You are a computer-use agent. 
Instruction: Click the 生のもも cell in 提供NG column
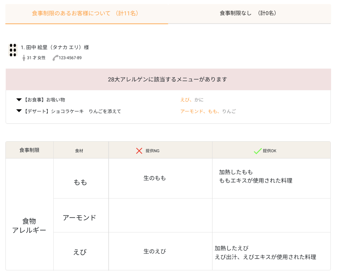[160, 178]
